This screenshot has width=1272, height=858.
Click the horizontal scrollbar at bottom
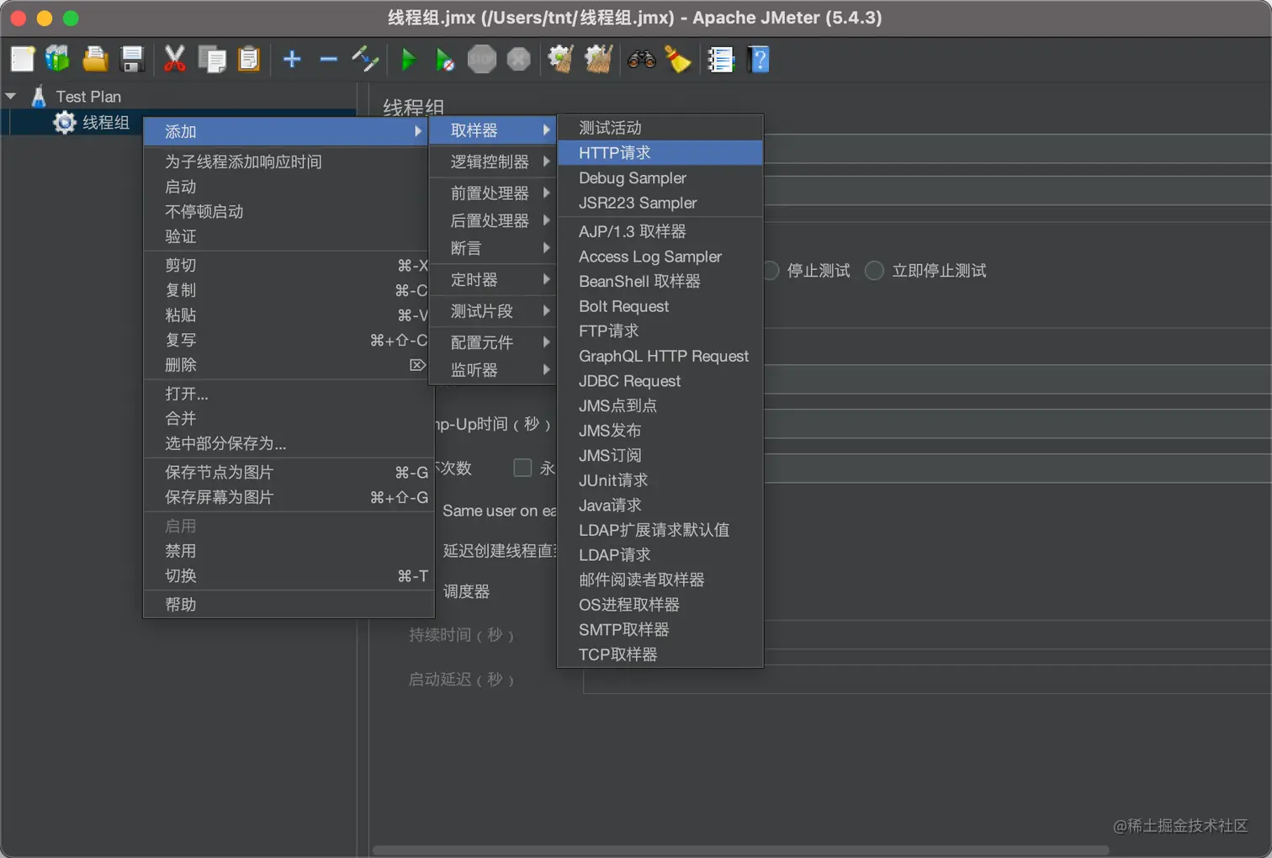pyautogui.click(x=740, y=850)
